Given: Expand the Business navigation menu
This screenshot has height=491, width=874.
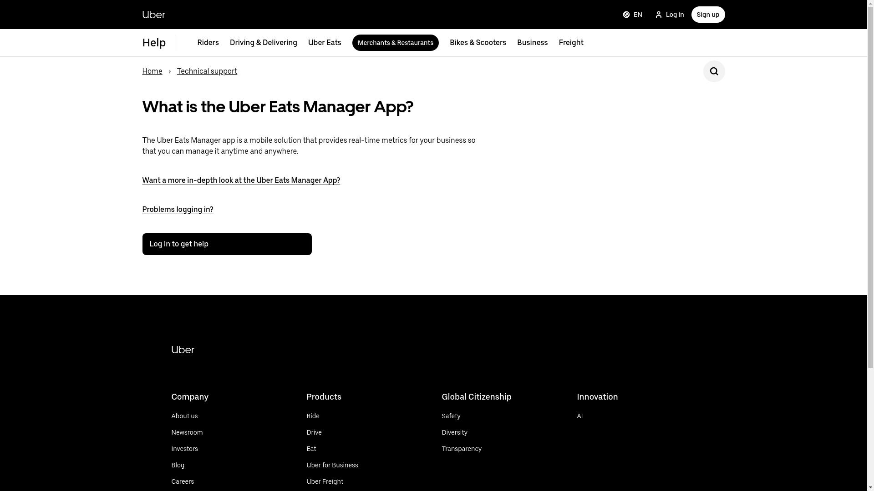Looking at the screenshot, I should coord(532,43).
